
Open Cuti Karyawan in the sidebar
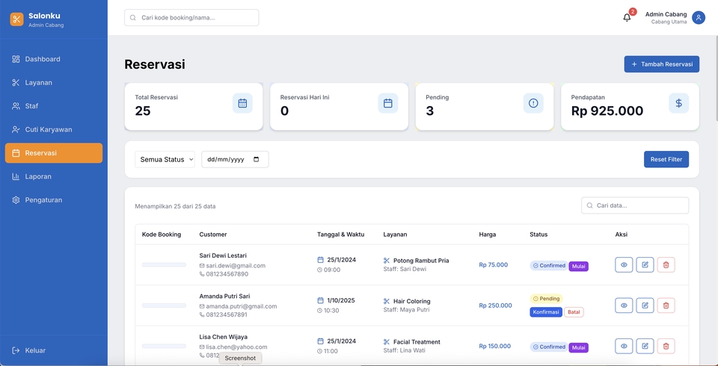click(x=49, y=129)
